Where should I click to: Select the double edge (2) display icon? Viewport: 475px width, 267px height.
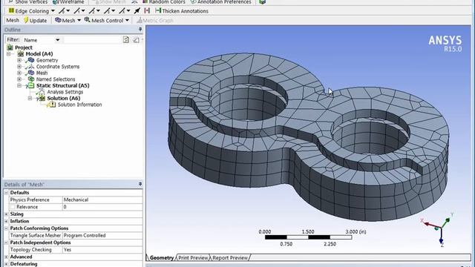[x=92, y=11]
